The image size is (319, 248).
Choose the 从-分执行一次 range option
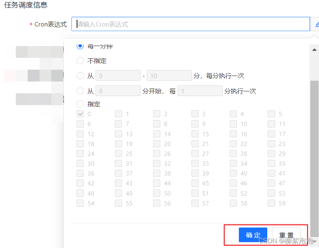click(x=80, y=76)
